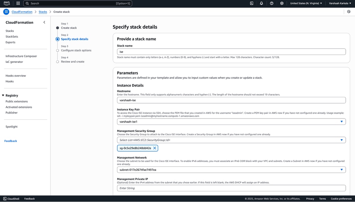Open Hooks overview

[x=16, y=76]
